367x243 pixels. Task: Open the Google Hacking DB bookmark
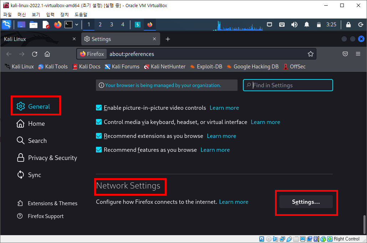(253, 67)
